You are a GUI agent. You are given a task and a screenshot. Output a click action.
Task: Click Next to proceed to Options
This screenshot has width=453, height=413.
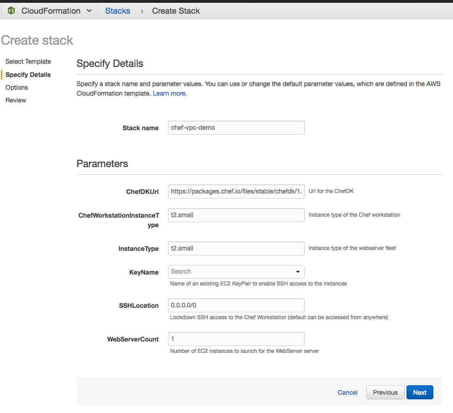point(419,392)
